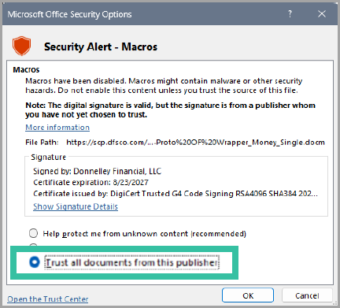Open the More information link
Screen dimensions: 340x308
57,128
